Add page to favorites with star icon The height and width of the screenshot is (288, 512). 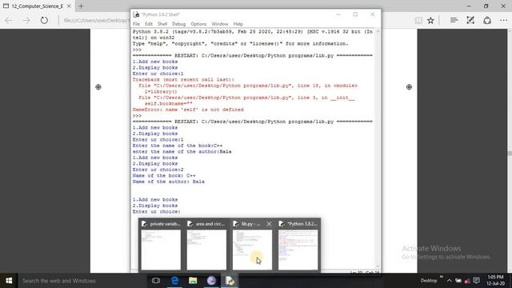430,20
